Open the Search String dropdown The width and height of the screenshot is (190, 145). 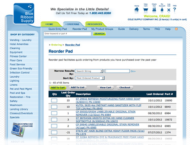89,71
